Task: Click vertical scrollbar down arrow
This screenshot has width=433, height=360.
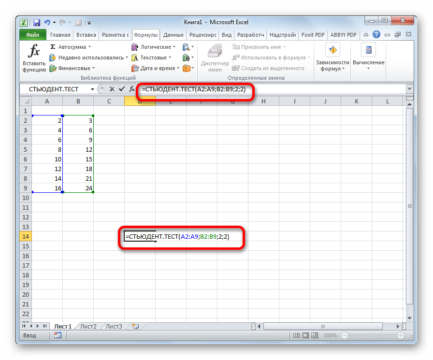Action: coord(409,318)
